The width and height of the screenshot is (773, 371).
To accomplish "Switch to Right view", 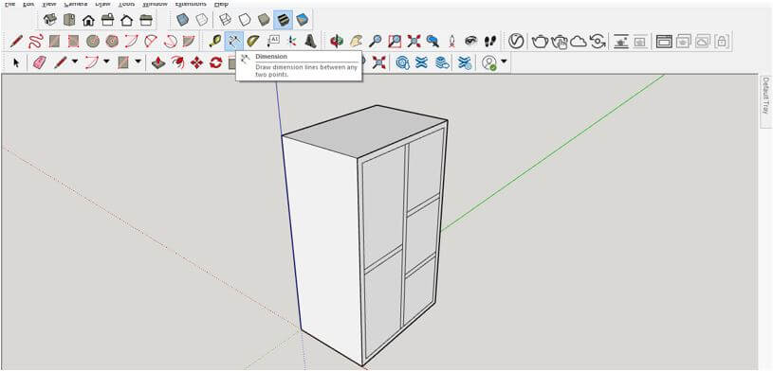I will click(x=107, y=20).
